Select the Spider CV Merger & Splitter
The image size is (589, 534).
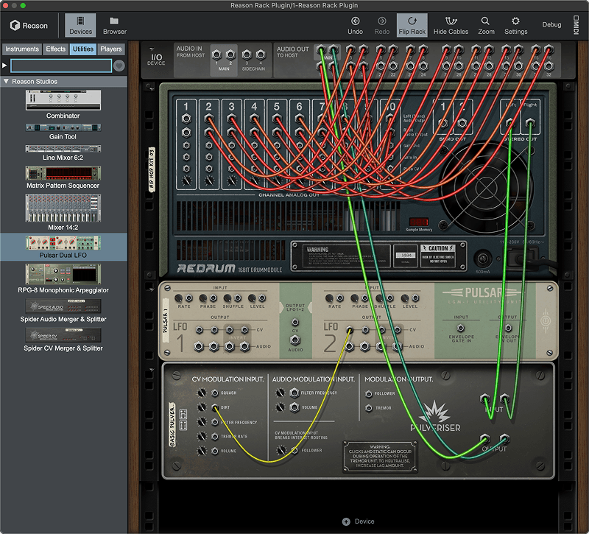63,340
